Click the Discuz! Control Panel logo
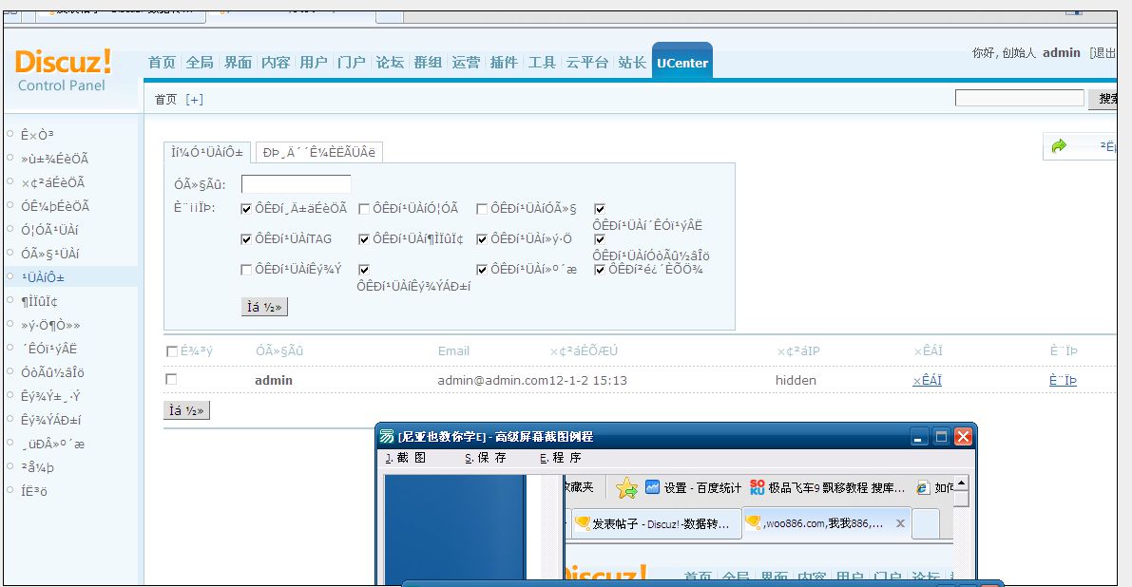 pos(64,70)
